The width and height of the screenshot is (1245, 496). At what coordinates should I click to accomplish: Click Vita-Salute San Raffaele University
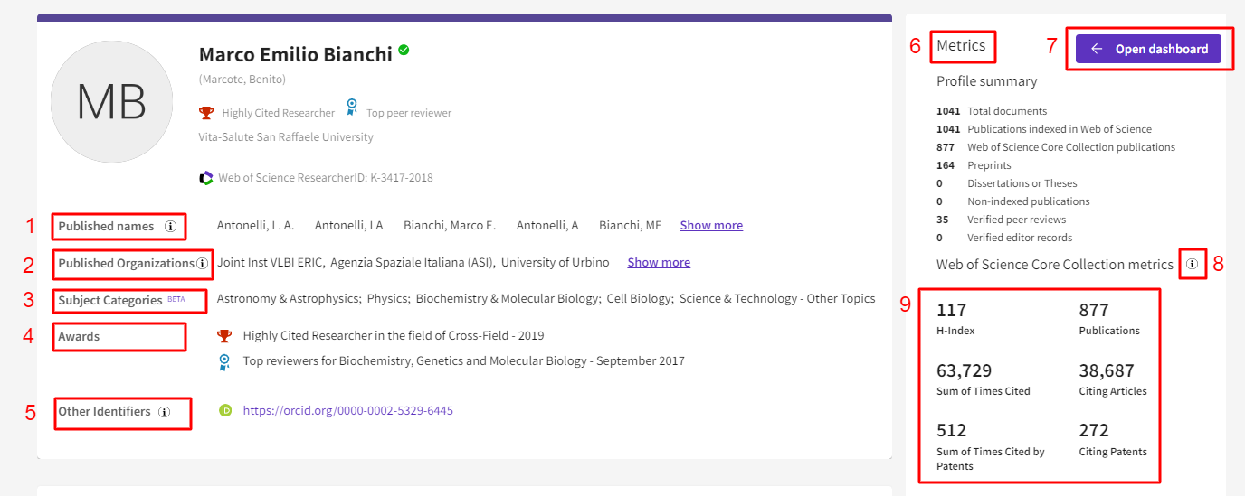[x=286, y=137]
